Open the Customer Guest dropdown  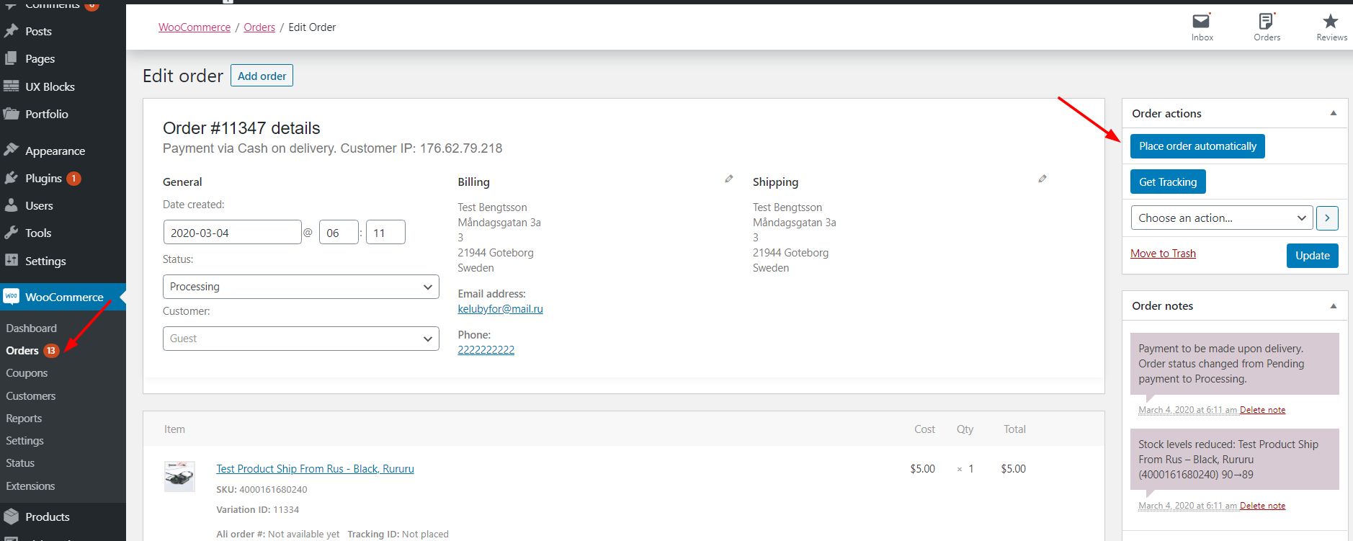301,339
